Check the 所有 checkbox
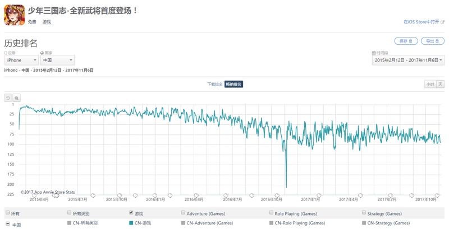 pos(8,212)
